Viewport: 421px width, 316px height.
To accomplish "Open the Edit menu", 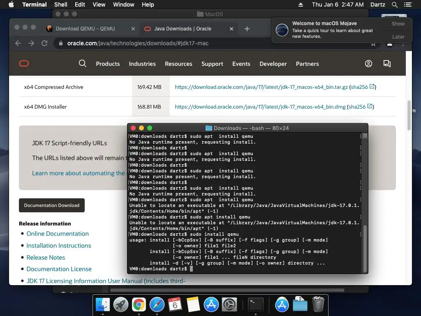I will click(x=80, y=5).
